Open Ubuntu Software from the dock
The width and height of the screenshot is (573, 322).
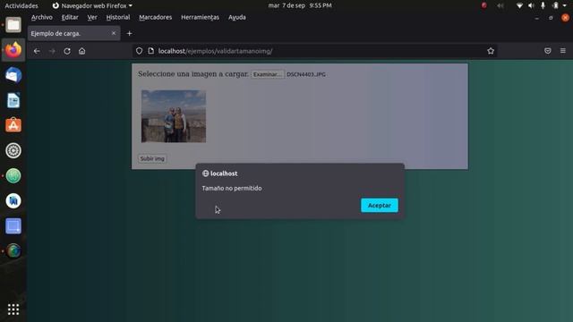point(13,125)
